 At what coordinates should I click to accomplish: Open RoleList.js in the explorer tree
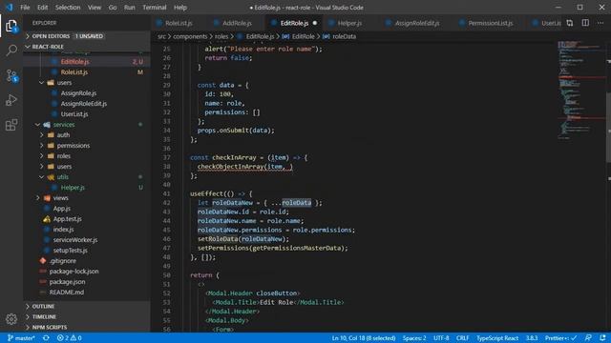coord(74,72)
